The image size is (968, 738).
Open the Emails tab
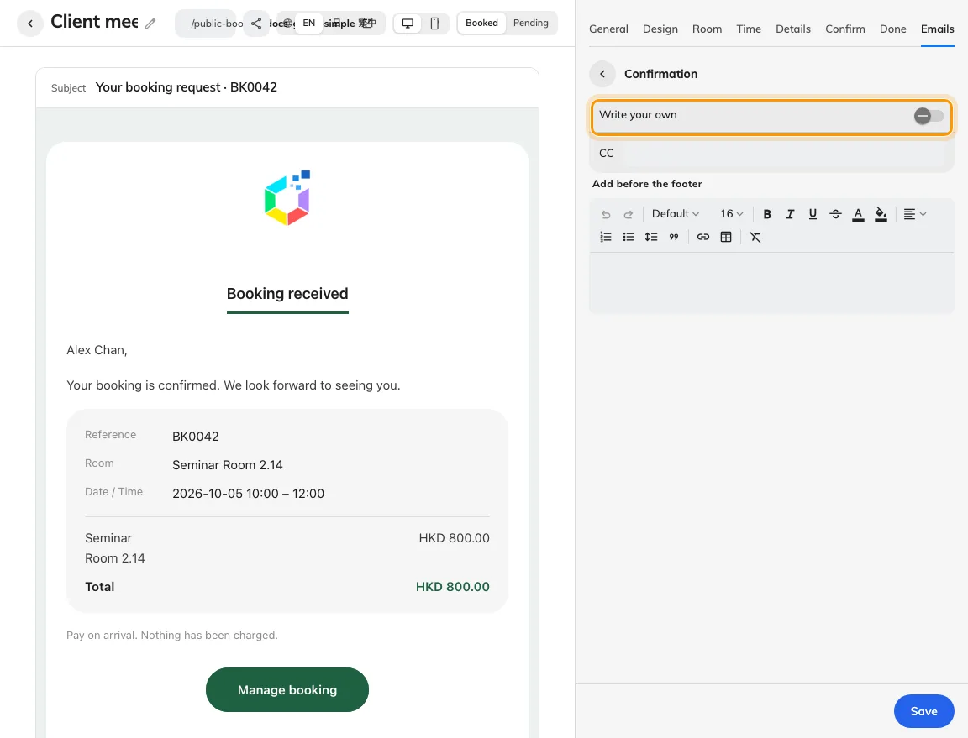coord(937,29)
